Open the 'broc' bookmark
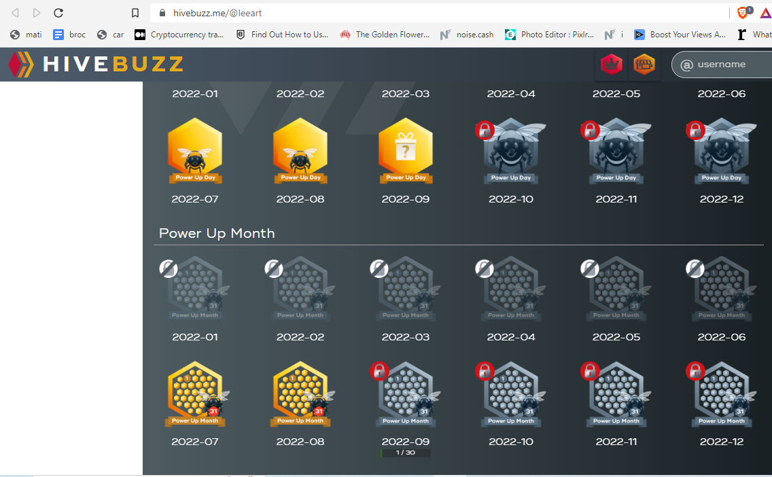 (x=69, y=35)
